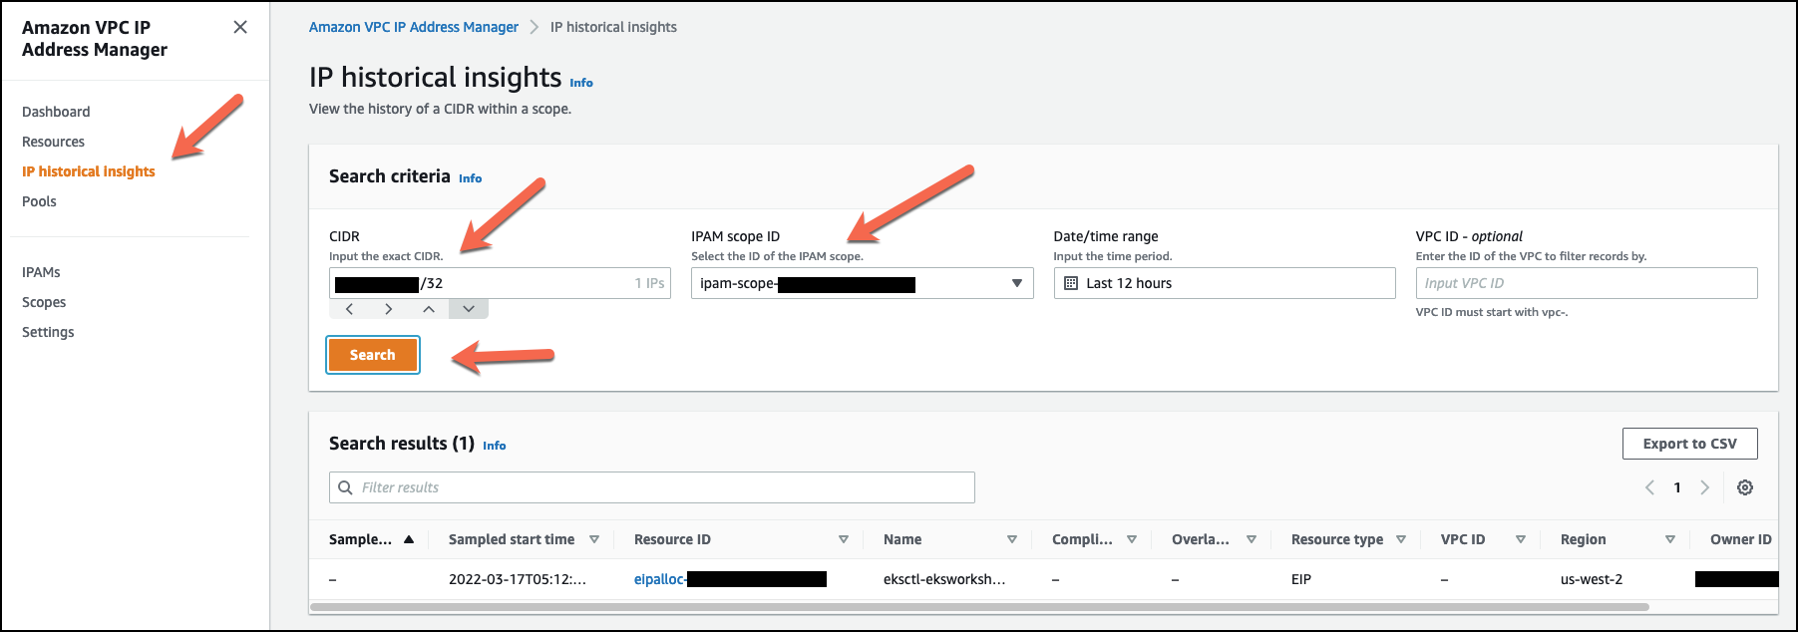The image size is (1798, 632).
Task: Open IPAMs in the sidebar
Action: coord(41,272)
